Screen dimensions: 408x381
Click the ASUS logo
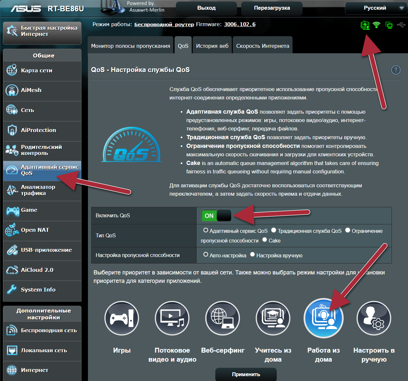click(26, 8)
